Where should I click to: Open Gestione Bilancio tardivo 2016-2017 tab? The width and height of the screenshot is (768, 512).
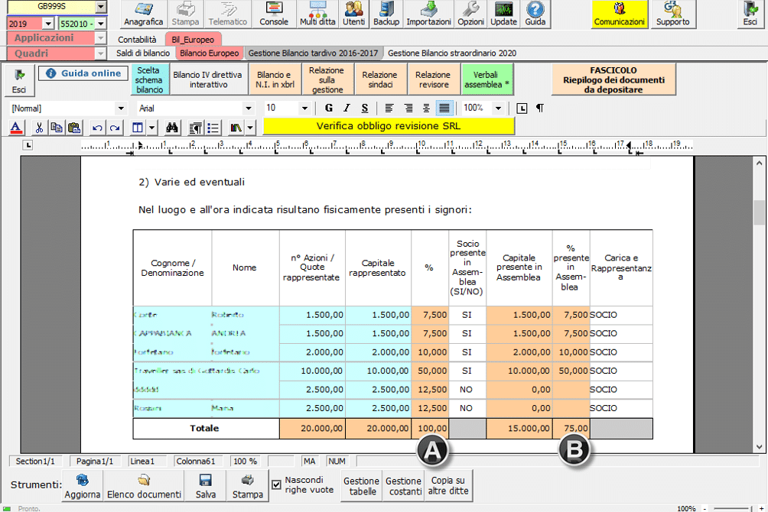tap(313, 53)
